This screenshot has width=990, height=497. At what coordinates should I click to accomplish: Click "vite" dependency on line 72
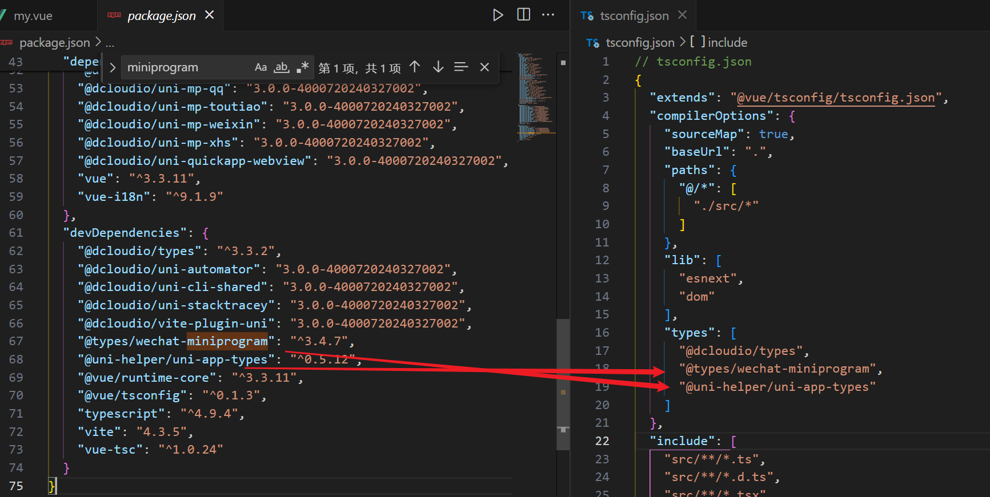(99, 432)
